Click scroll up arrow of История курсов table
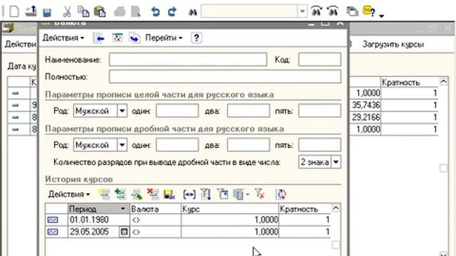 [336, 208]
